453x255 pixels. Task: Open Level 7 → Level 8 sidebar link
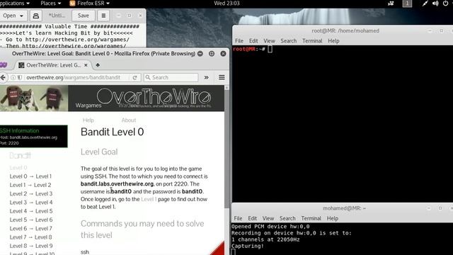pyautogui.click(x=30, y=237)
